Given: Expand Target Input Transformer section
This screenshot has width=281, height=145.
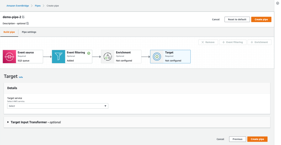Looking at the screenshot, I should click(x=8, y=122).
